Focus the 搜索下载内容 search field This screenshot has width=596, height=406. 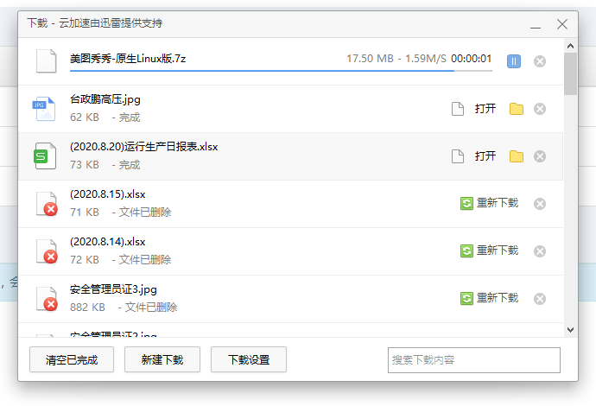pyautogui.click(x=474, y=360)
